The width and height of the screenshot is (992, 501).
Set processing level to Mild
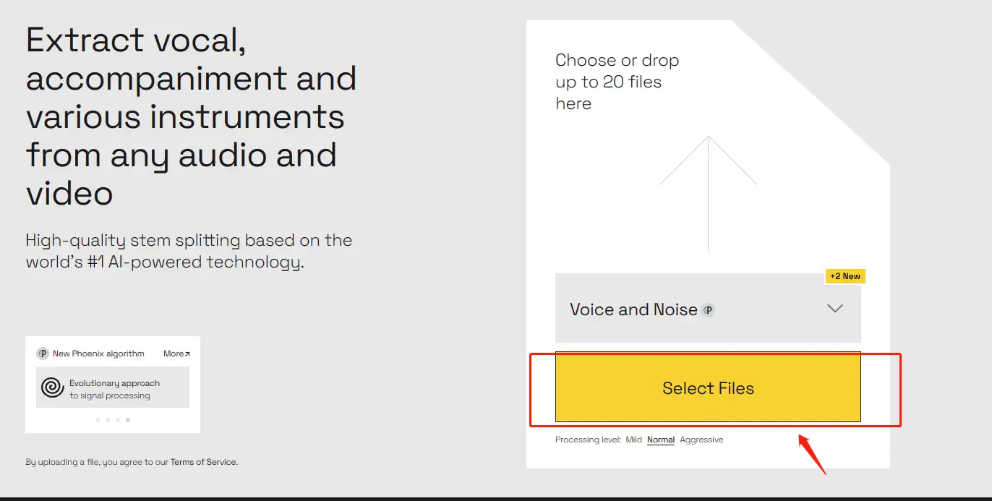point(634,440)
